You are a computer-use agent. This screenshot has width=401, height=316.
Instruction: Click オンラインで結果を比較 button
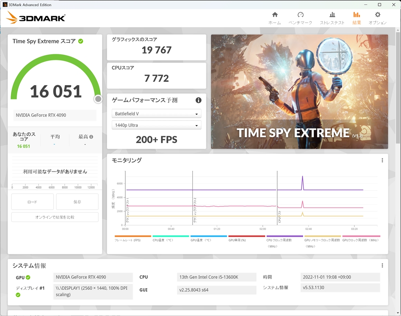pyautogui.click(x=55, y=217)
